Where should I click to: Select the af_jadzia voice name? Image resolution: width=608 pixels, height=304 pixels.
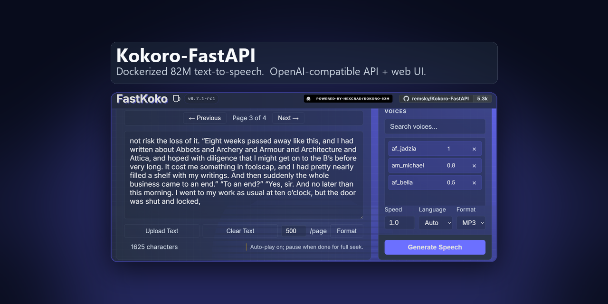coord(404,149)
